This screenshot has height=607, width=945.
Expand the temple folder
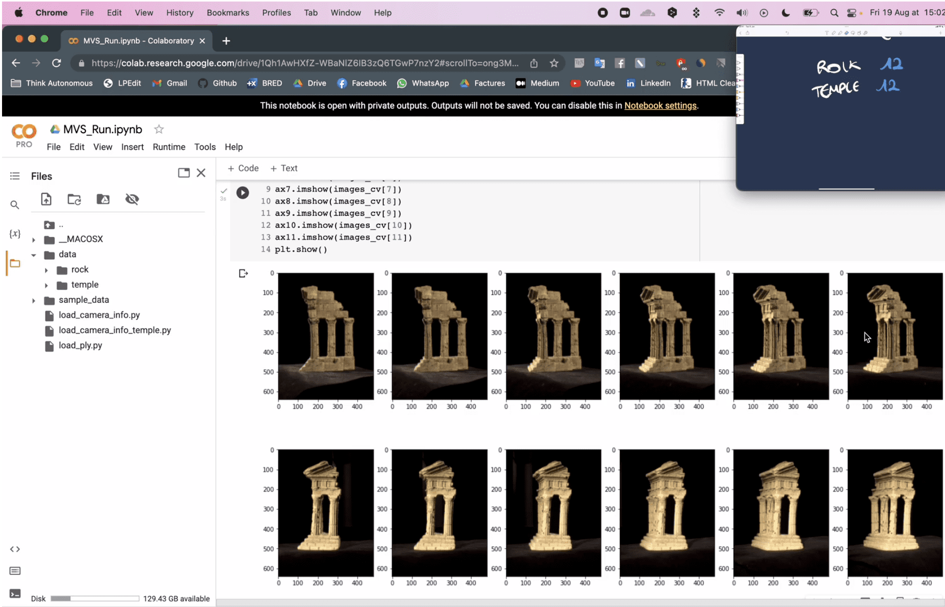pyautogui.click(x=46, y=285)
